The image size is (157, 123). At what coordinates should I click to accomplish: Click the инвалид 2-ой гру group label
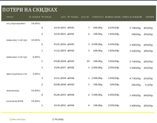pyautogui.click(x=17, y=57)
